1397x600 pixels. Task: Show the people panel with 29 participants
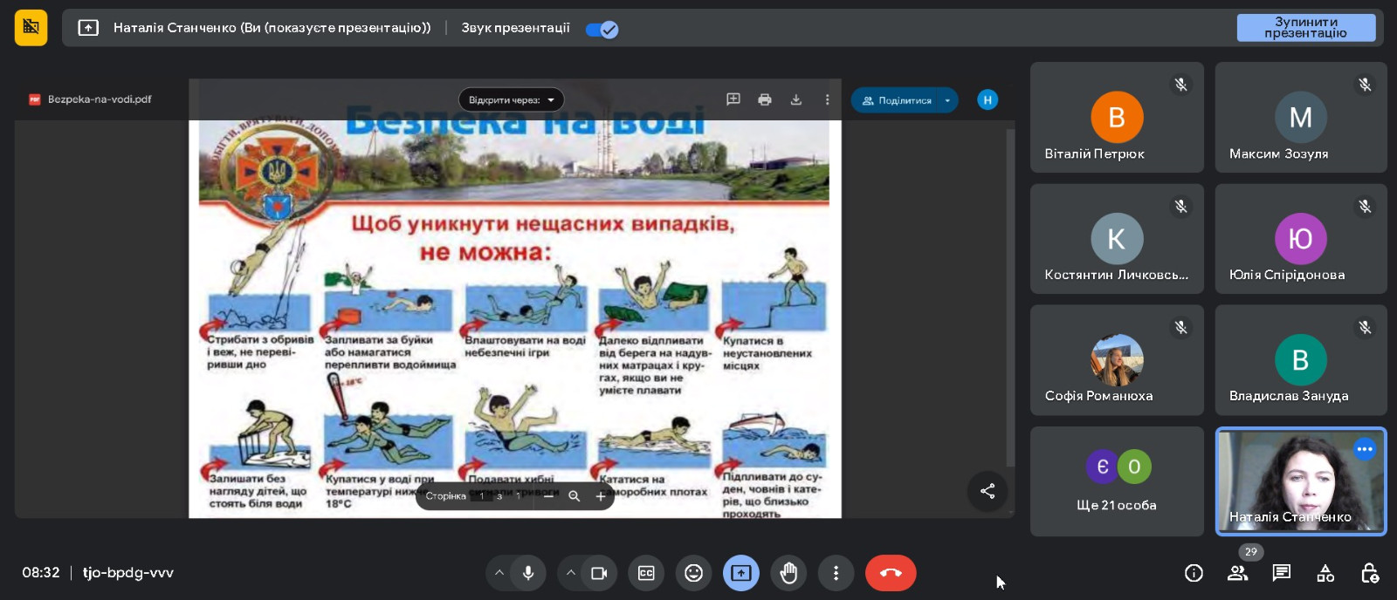[x=1238, y=573]
